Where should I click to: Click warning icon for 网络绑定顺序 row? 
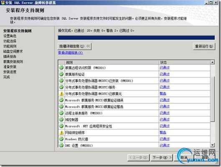tap(61, 132)
